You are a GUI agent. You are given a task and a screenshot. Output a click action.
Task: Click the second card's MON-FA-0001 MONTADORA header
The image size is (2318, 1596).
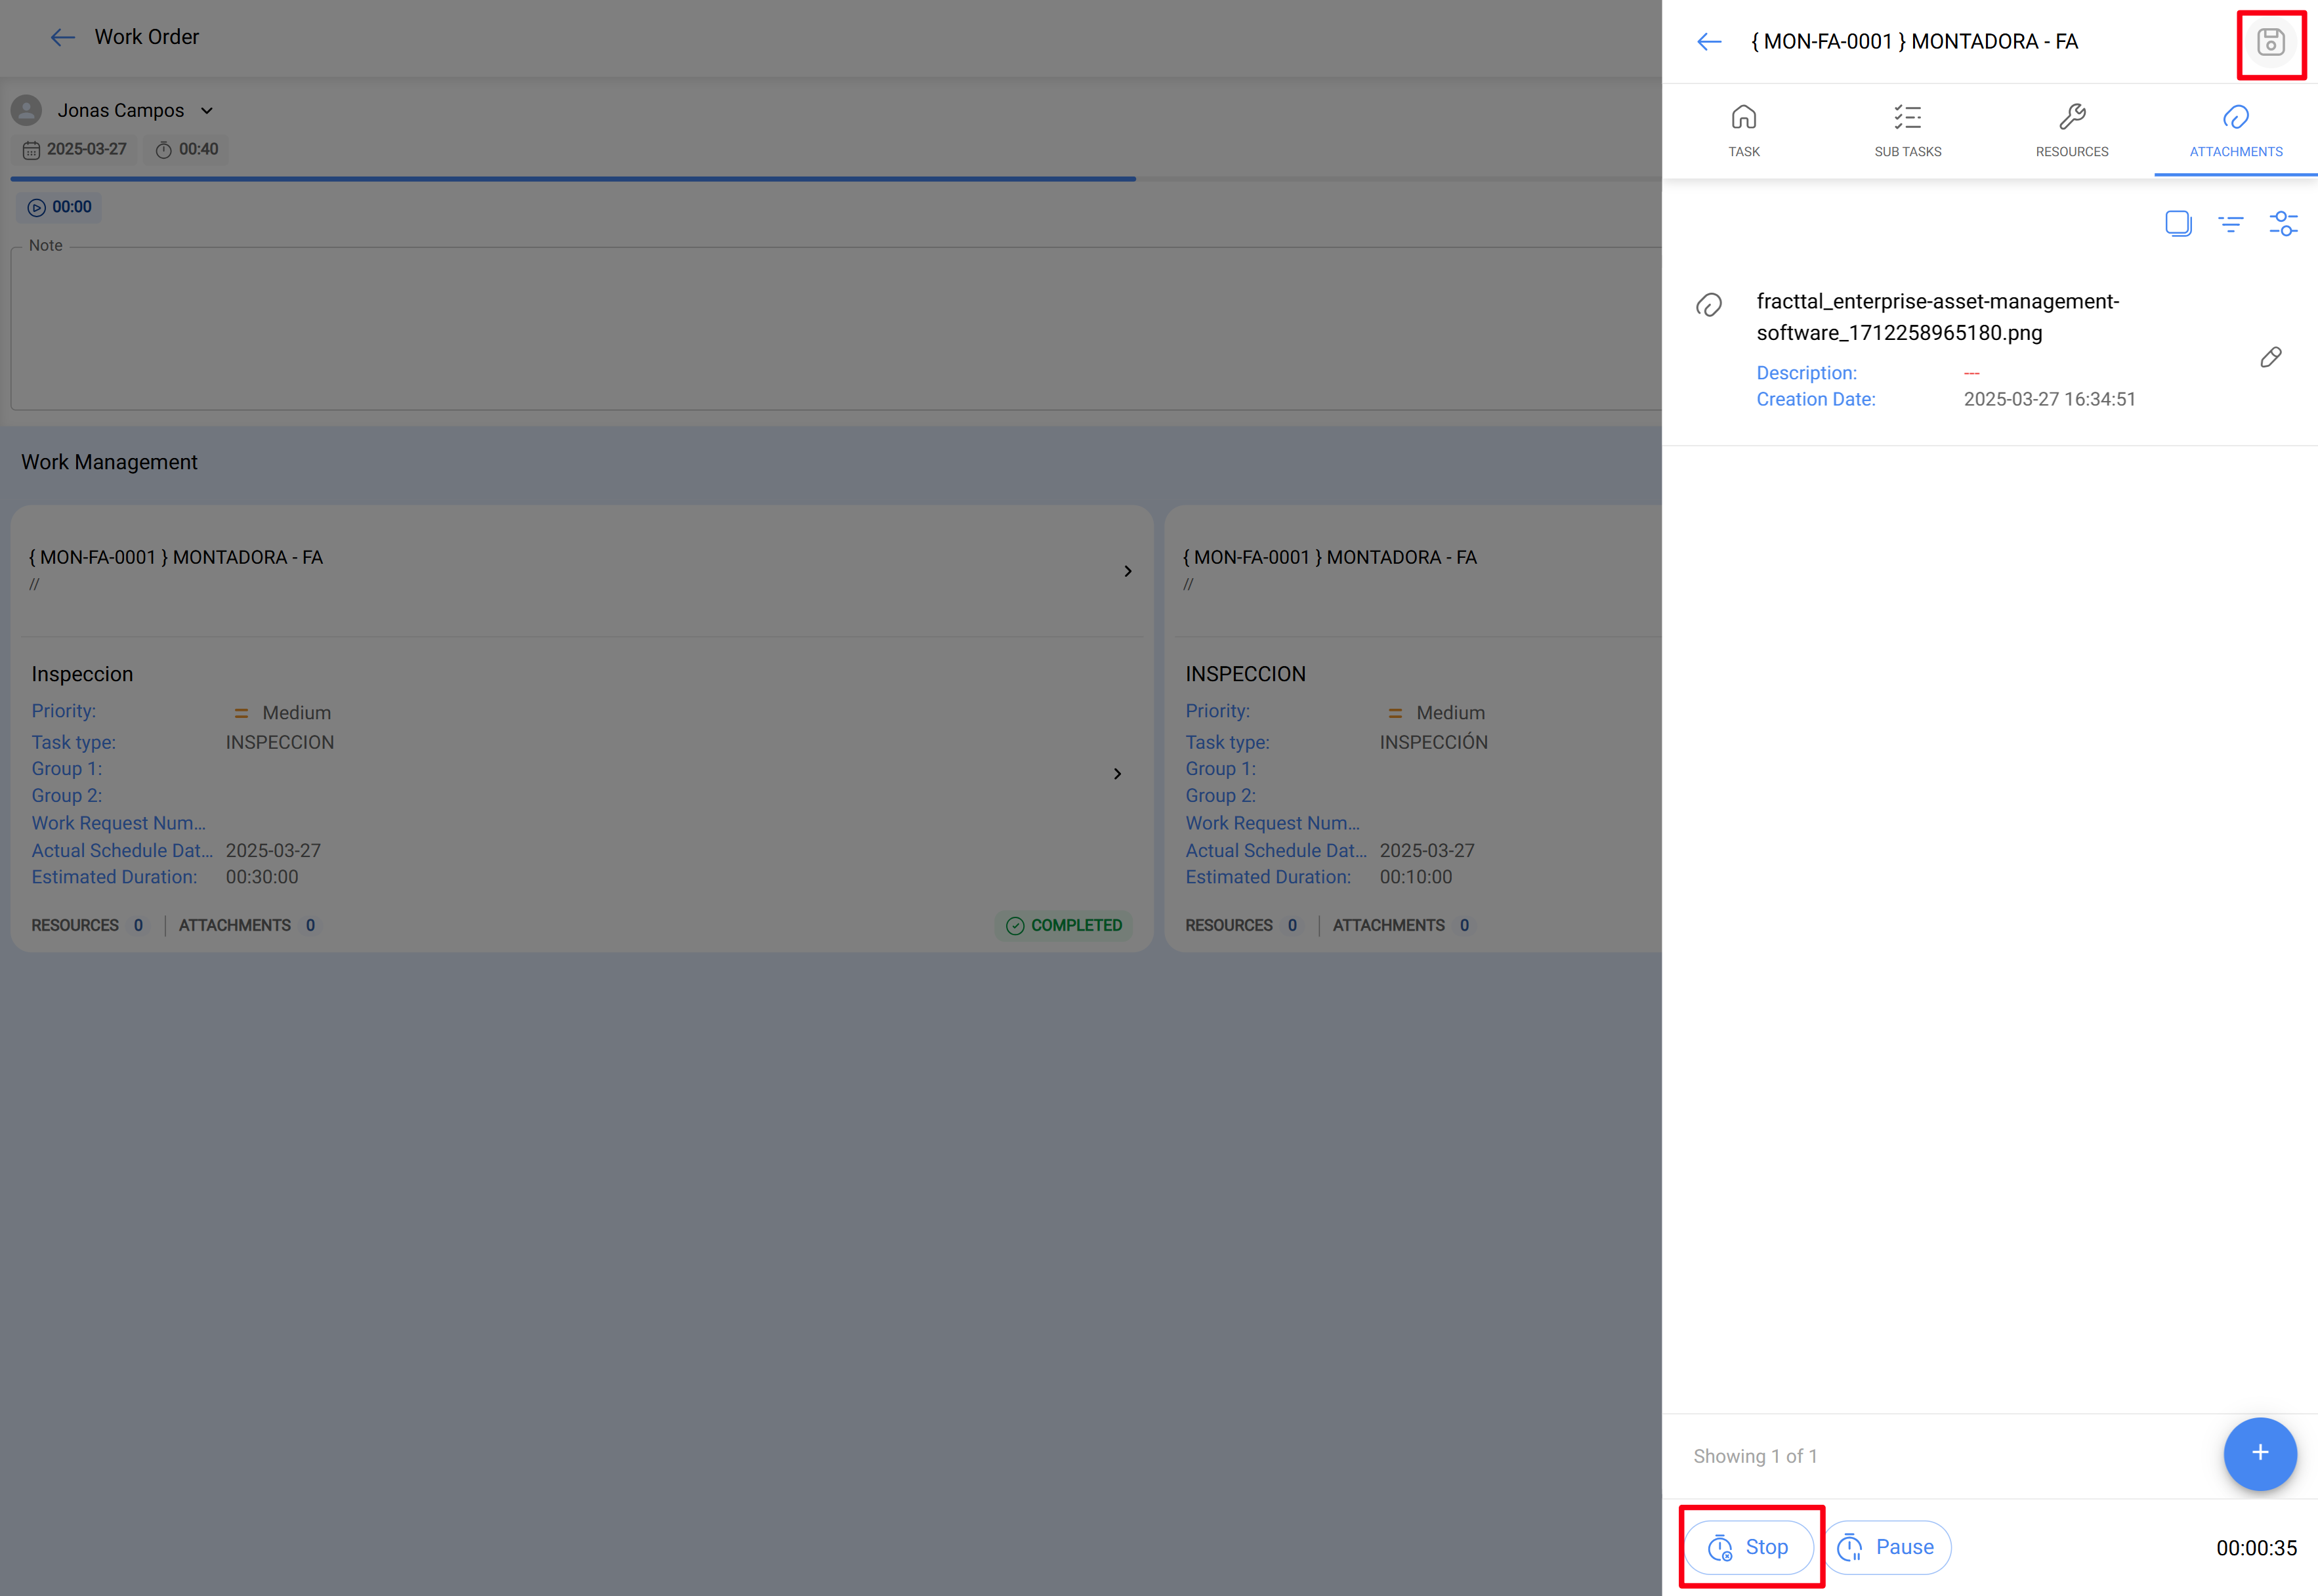pos(1330,557)
